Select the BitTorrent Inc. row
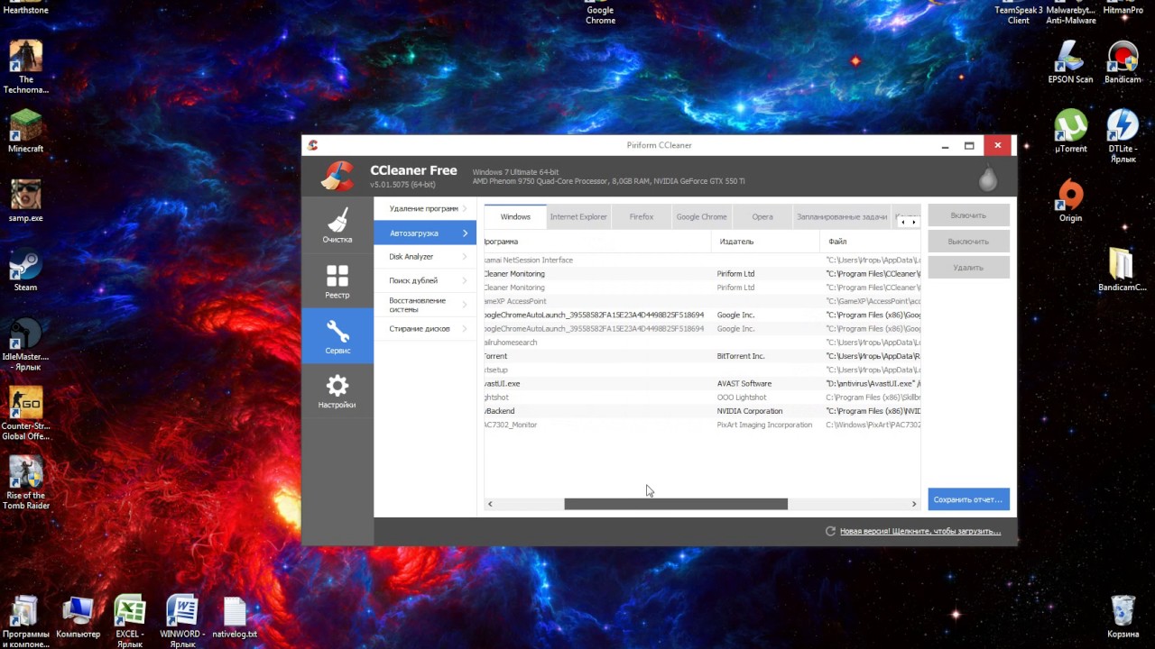 tap(702, 356)
